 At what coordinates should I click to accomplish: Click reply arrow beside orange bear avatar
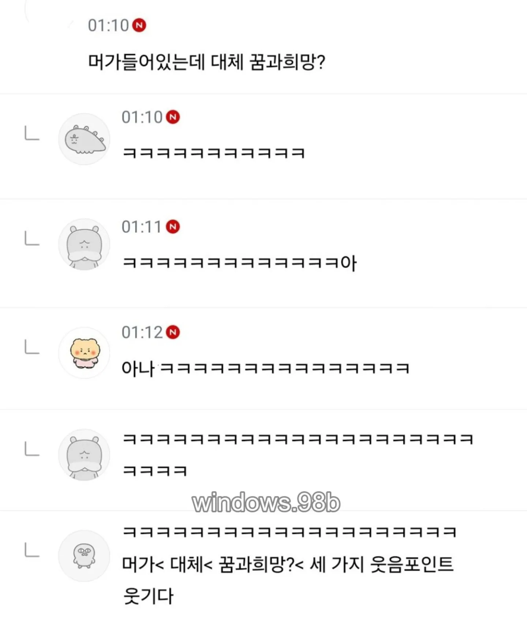pos(32,347)
